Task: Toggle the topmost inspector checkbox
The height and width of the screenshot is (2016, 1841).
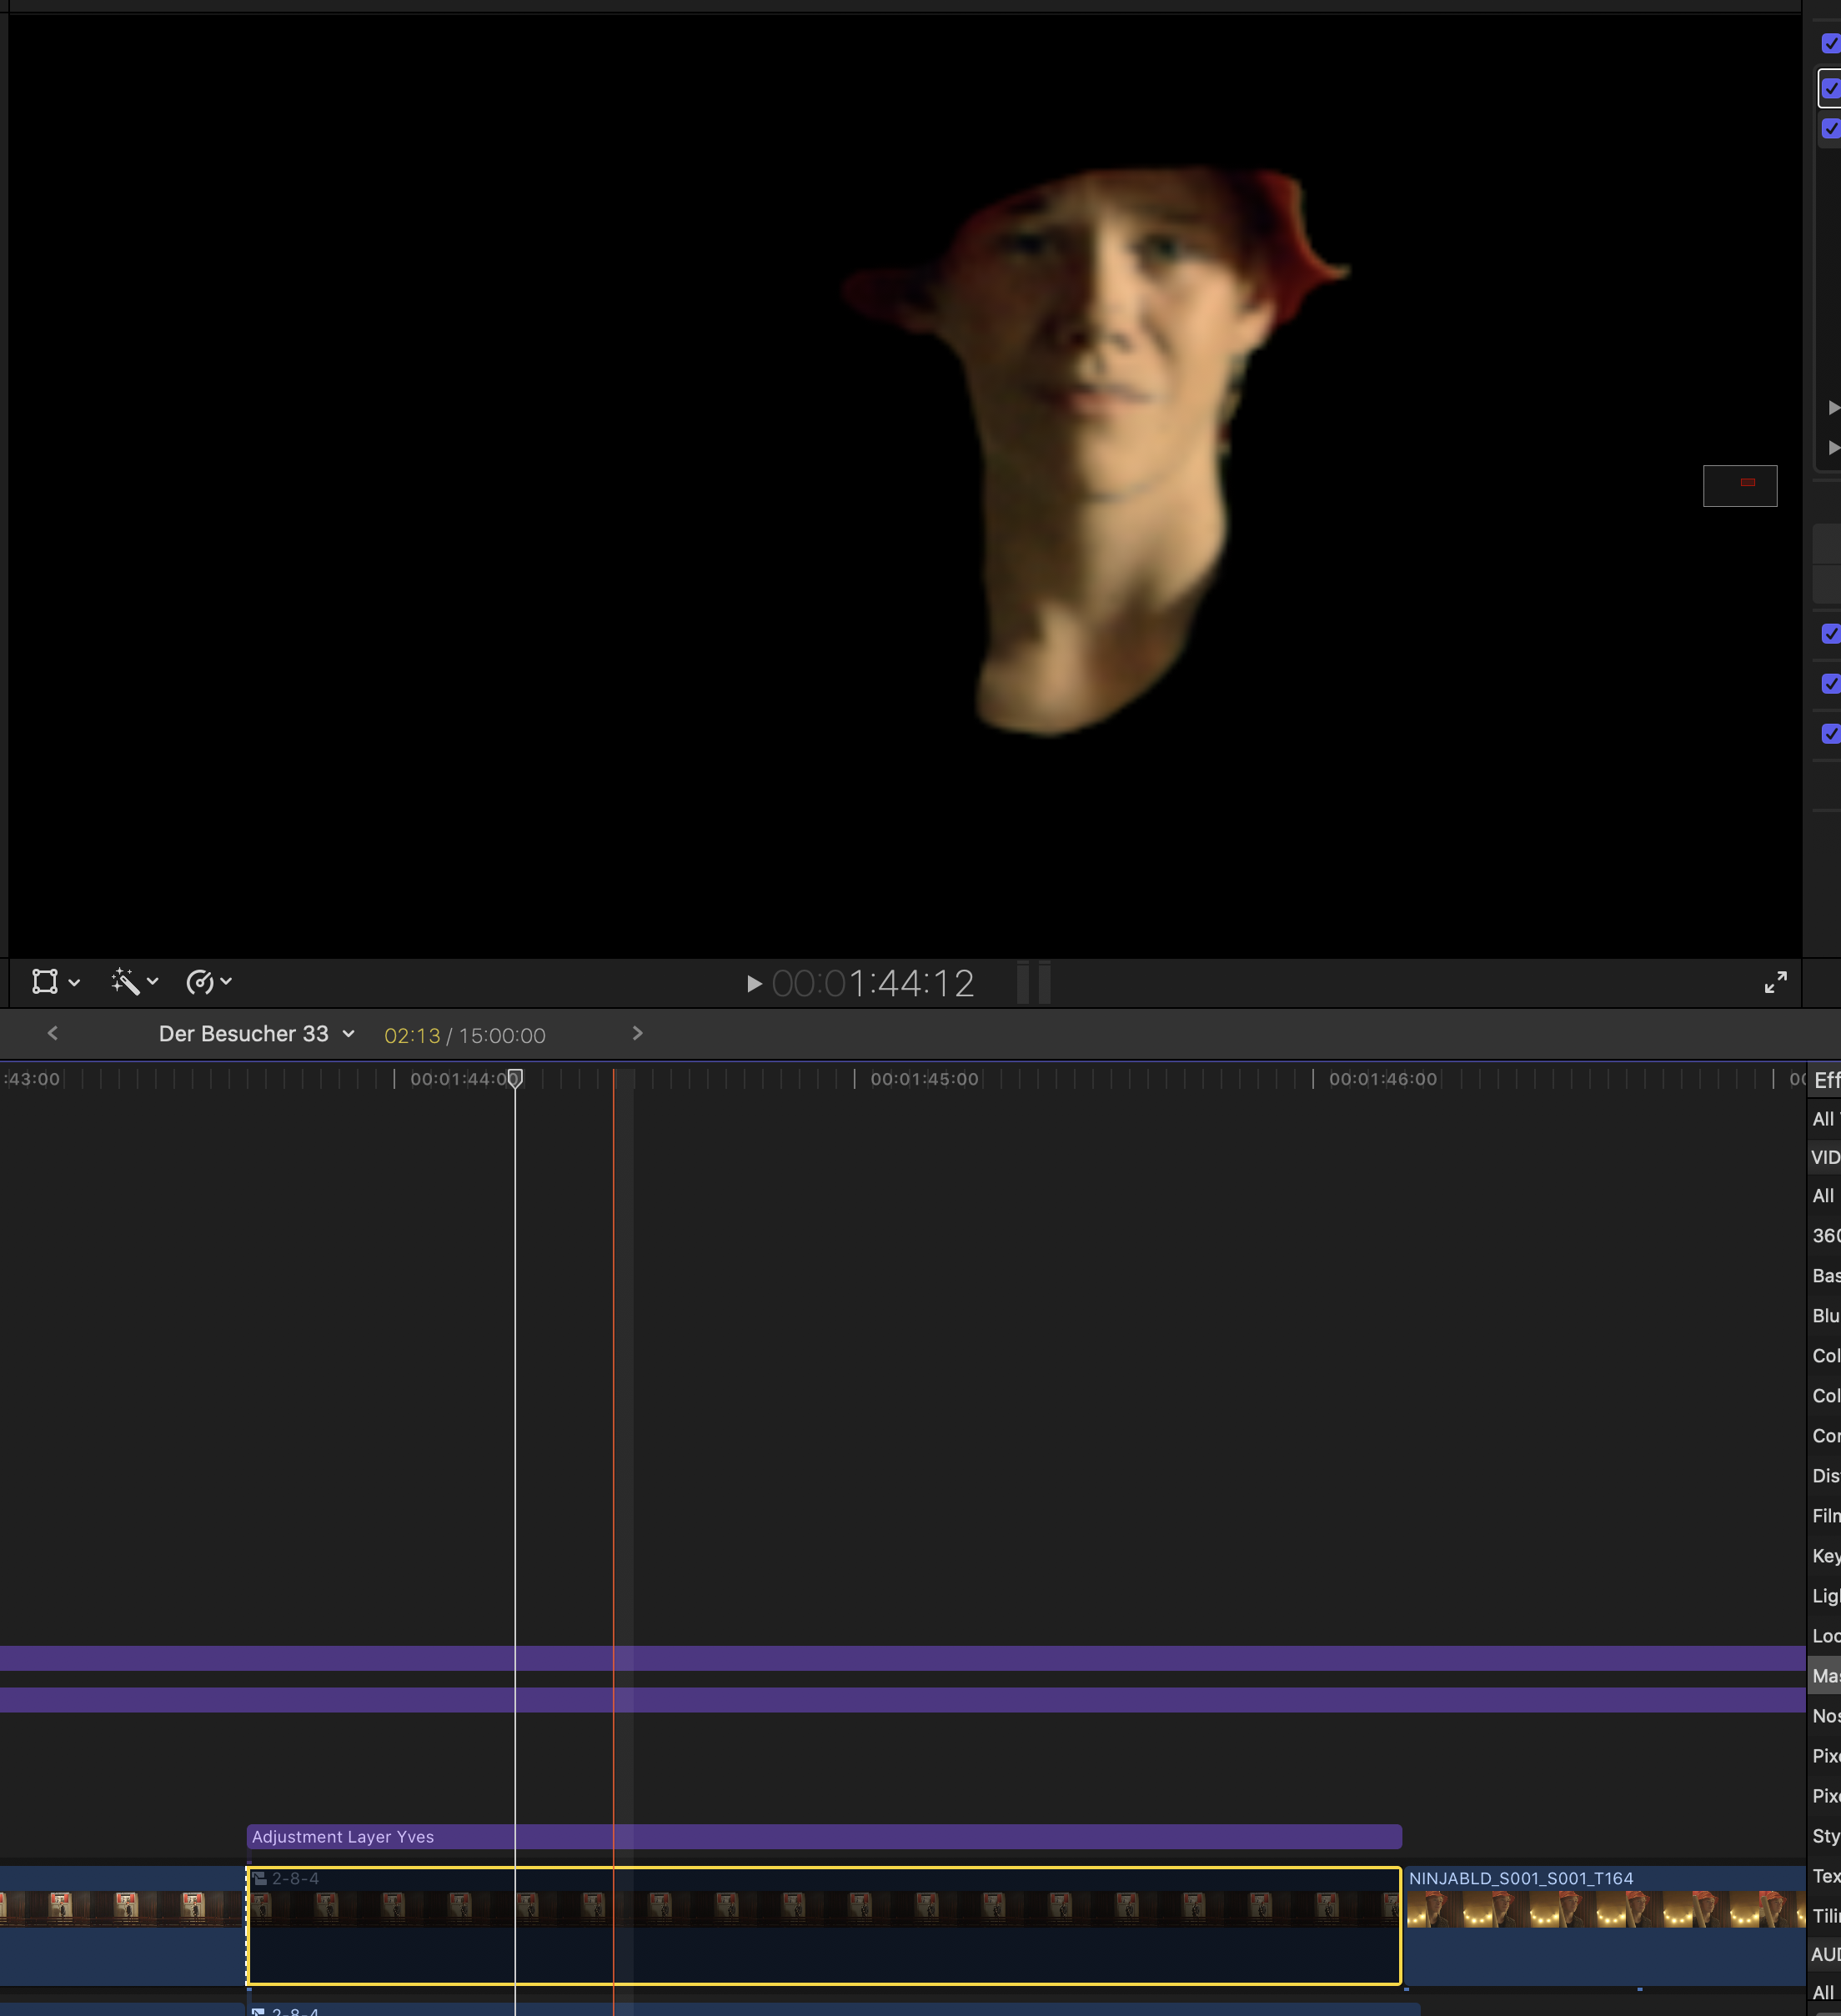Action: (x=1830, y=43)
